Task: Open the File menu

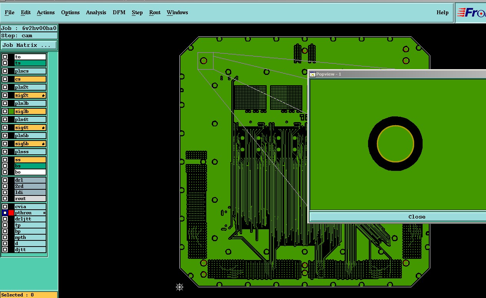Action: [10, 13]
